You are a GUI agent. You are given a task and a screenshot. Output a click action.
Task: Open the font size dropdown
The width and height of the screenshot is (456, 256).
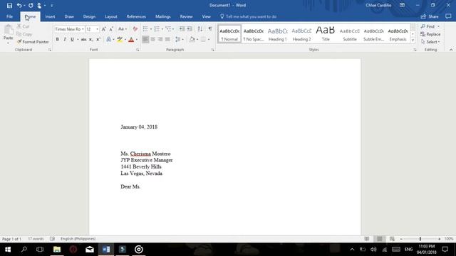tap(97, 29)
